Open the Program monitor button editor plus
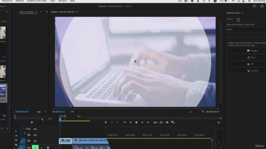The width and height of the screenshot is (266, 149). [219, 123]
